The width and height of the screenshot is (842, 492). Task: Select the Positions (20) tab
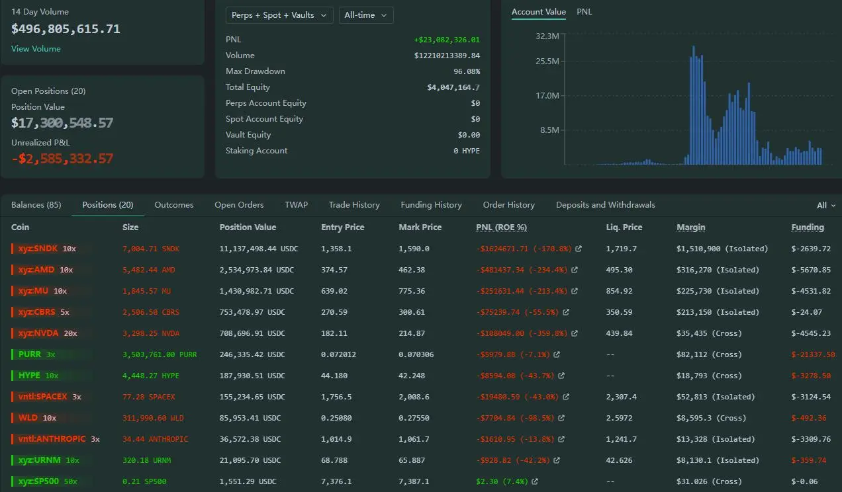tap(108, 205)
